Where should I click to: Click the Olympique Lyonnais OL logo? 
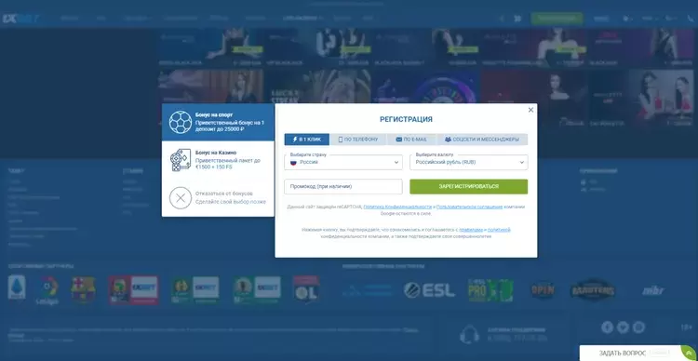point(306,288)
